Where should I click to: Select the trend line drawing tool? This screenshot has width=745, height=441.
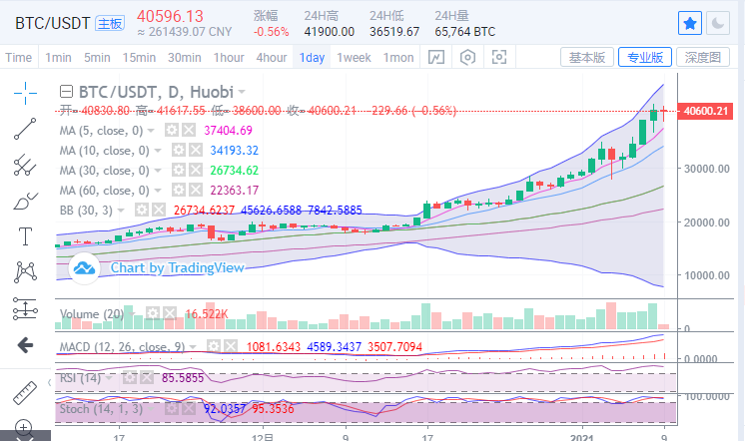point(25,129)
